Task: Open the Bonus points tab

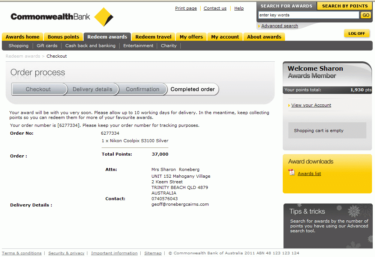Action: [63, 37]
